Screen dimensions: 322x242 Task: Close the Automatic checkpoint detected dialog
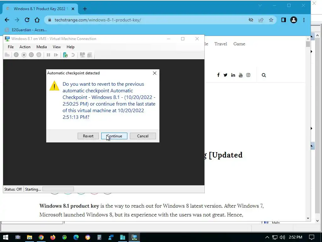(x=155, y=73)
